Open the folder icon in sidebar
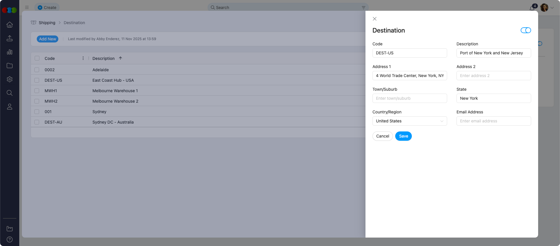This screenshot has height=246, width=560. click(10, 66)
